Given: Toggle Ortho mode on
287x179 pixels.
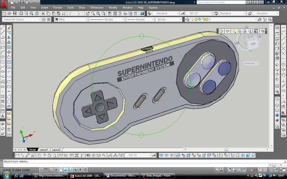Looking at the screenshot, I should point(51,170).
